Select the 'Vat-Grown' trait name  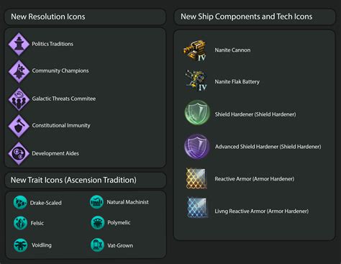coord(120,245)
